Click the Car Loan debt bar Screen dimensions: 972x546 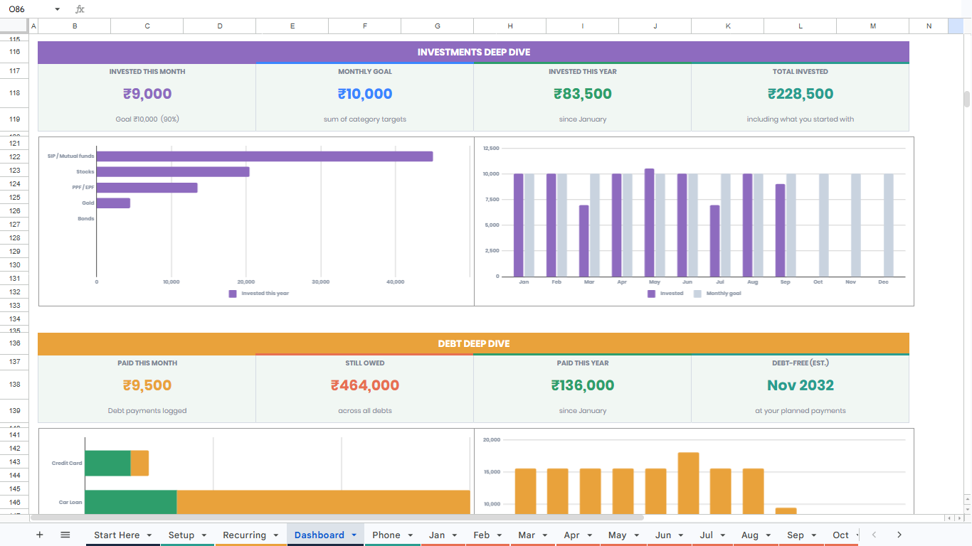pos(278,502)
